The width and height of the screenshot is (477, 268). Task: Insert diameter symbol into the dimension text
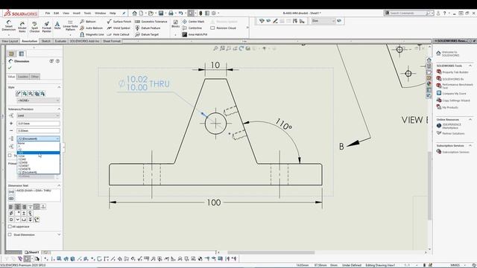click(x=11, y=213)
